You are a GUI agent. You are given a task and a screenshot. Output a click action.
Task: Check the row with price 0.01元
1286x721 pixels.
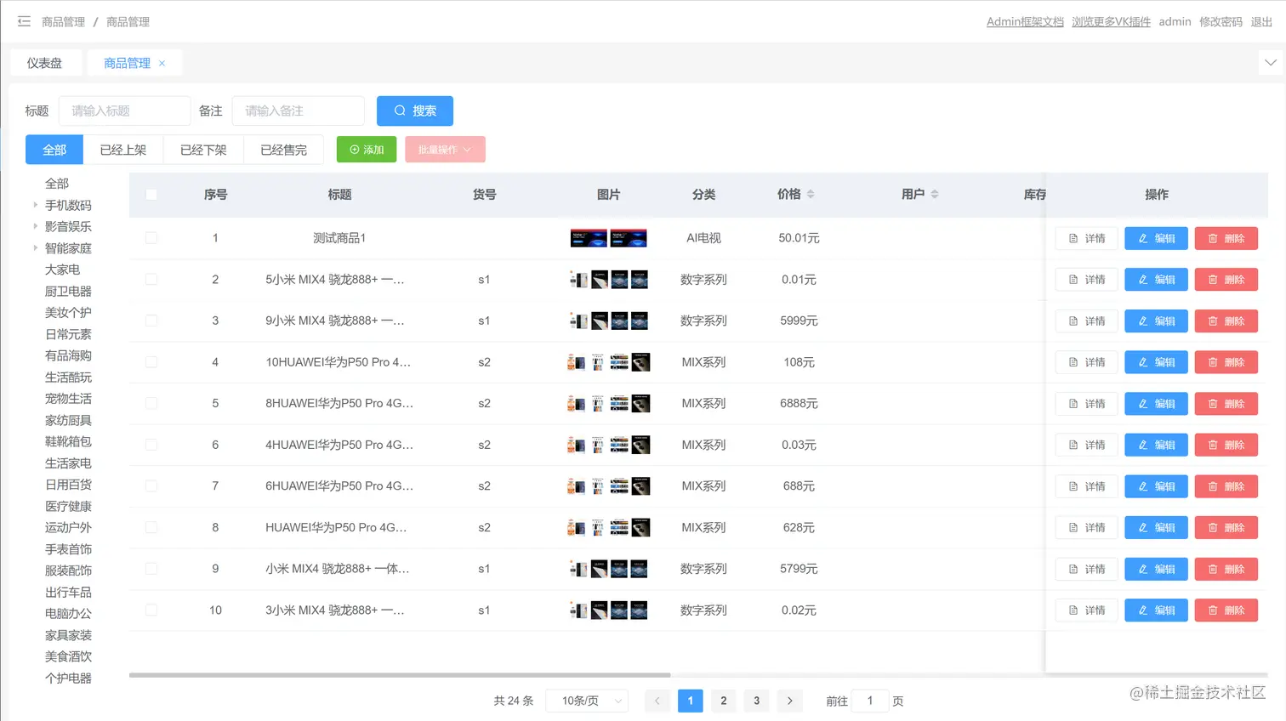tap(151, 279)
